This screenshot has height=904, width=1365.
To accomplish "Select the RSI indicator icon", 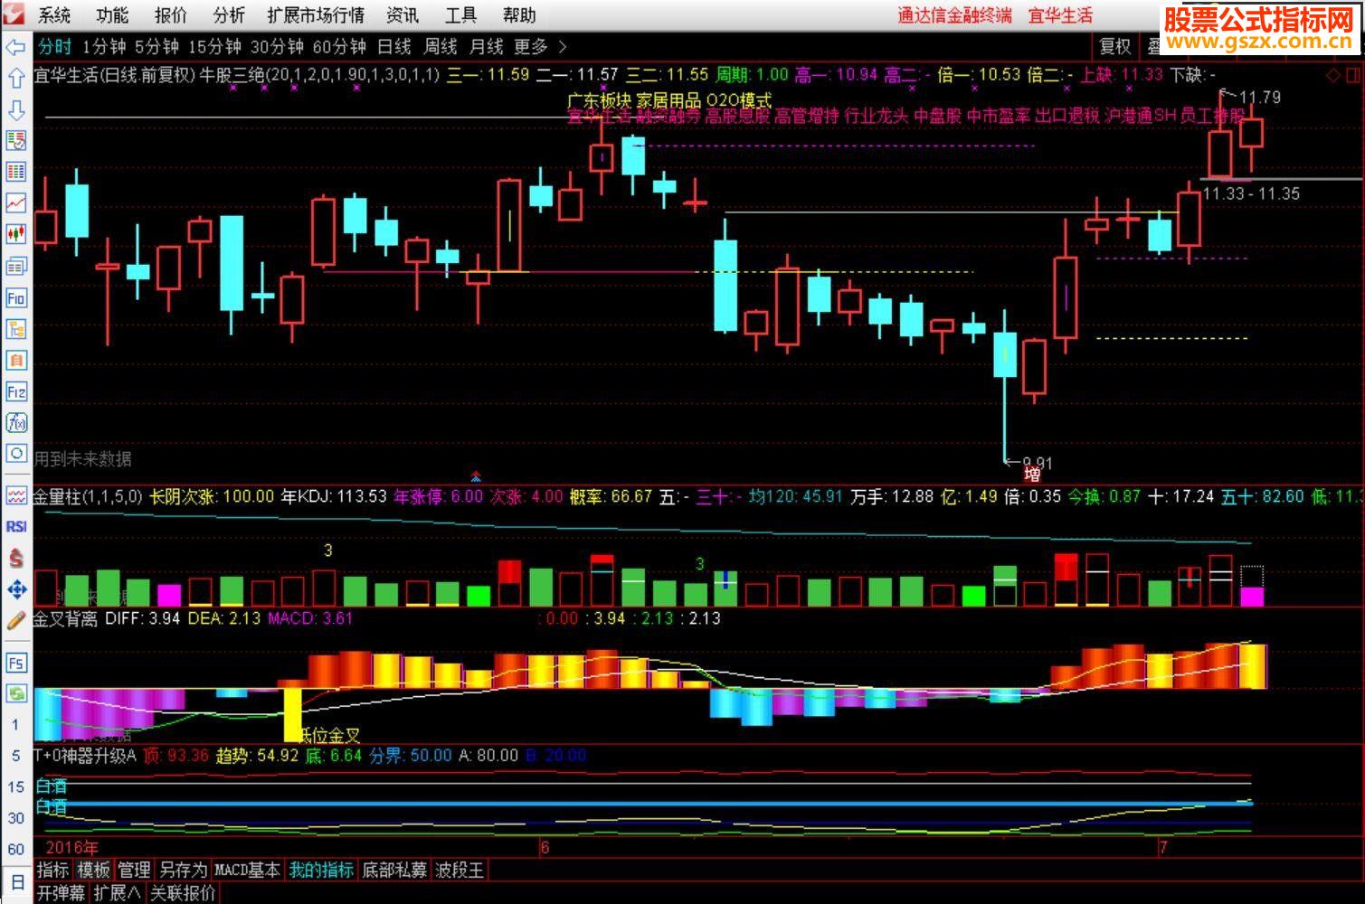I will click(x=15, y=526).
